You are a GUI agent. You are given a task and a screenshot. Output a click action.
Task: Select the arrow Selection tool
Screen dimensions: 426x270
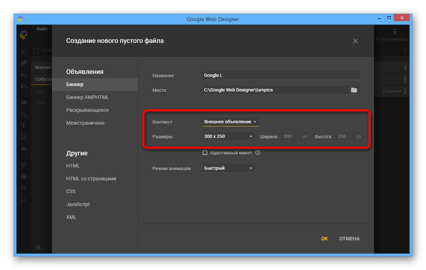[24, 51]
